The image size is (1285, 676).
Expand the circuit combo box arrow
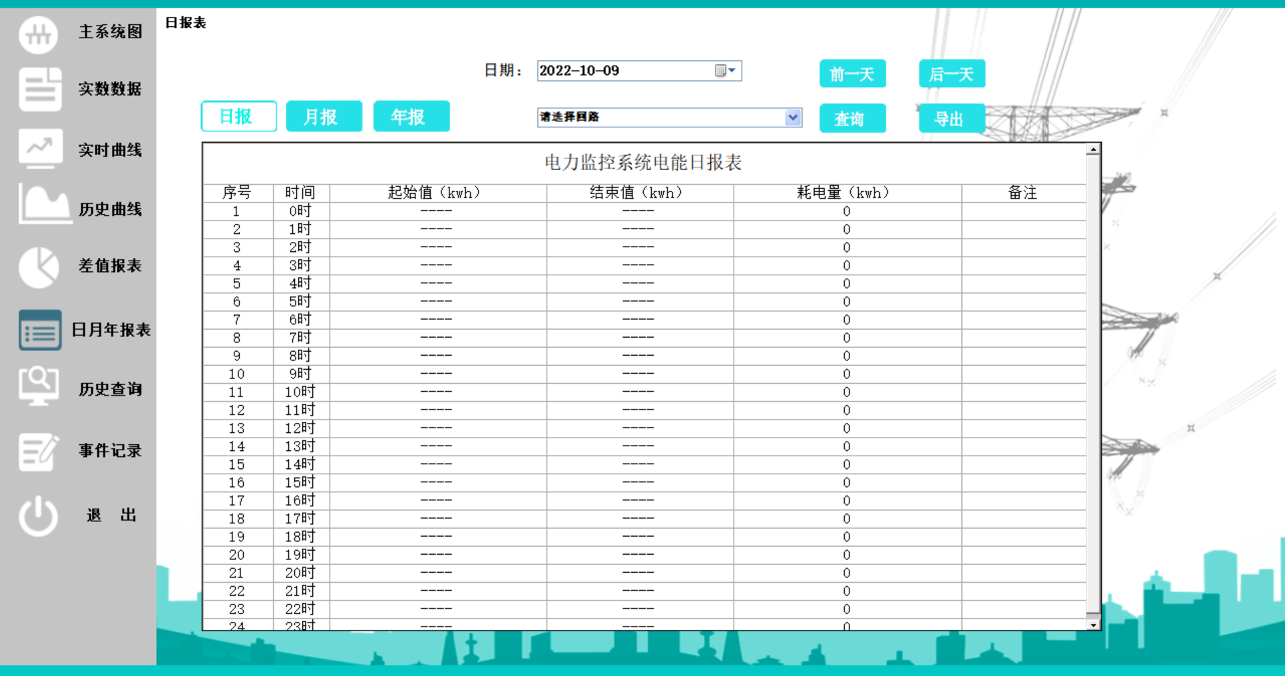[x=793, y=117]
